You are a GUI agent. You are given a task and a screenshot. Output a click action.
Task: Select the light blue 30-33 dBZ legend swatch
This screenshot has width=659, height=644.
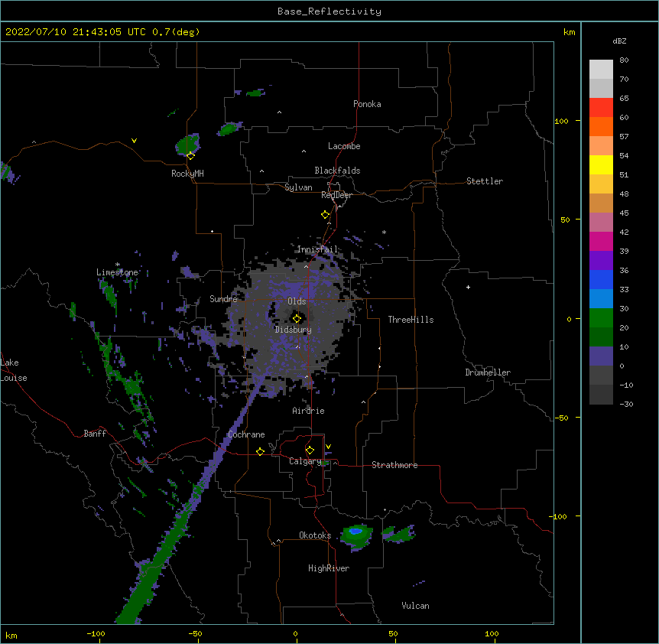coord(601,299)
